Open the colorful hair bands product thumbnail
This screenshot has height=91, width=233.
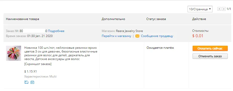coord(14,53)
